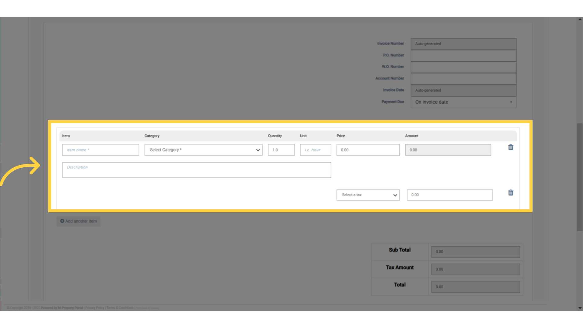The height and width of the screenshot is (328, 583).
Task: Click the tax amount field beside tax selector
Action: (449, 195)
